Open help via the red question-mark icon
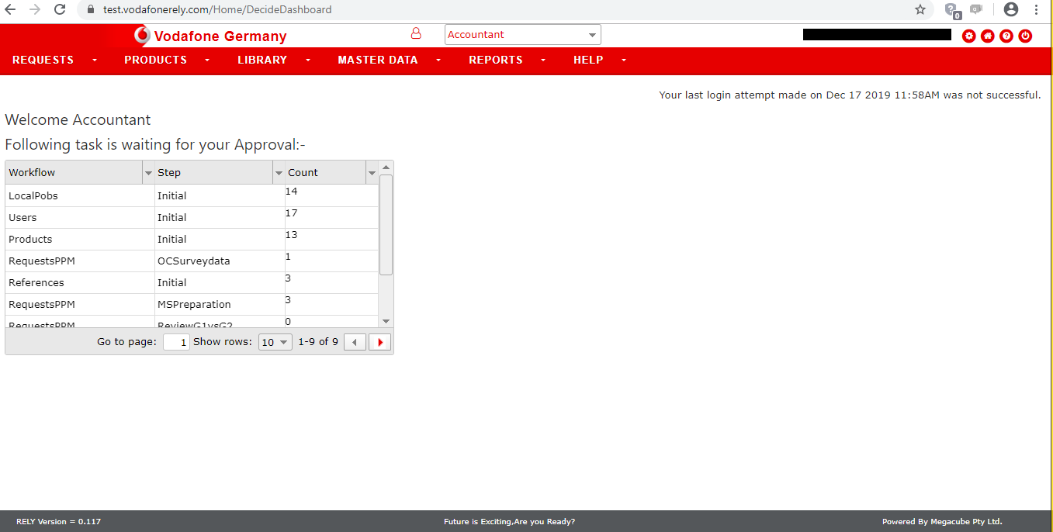The image size is (1053, 532). (x=1006, y=36)
